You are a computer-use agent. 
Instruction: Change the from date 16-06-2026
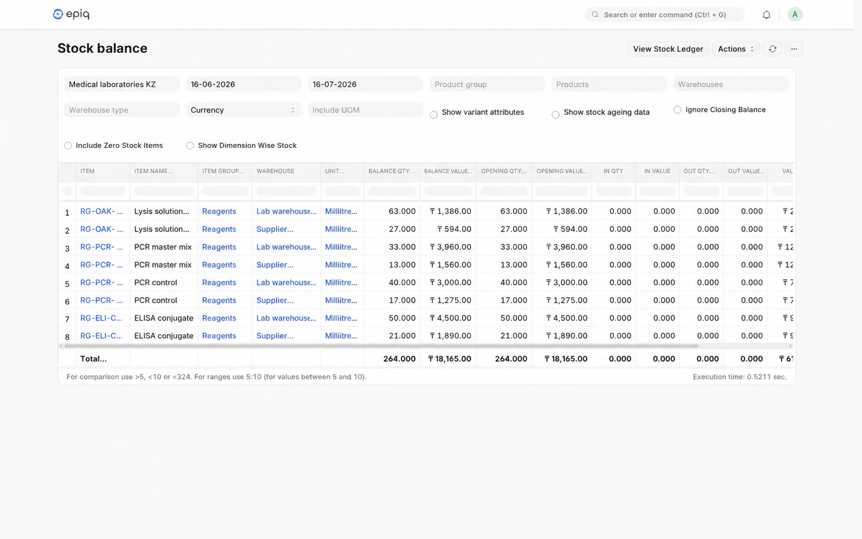(243, 84)
